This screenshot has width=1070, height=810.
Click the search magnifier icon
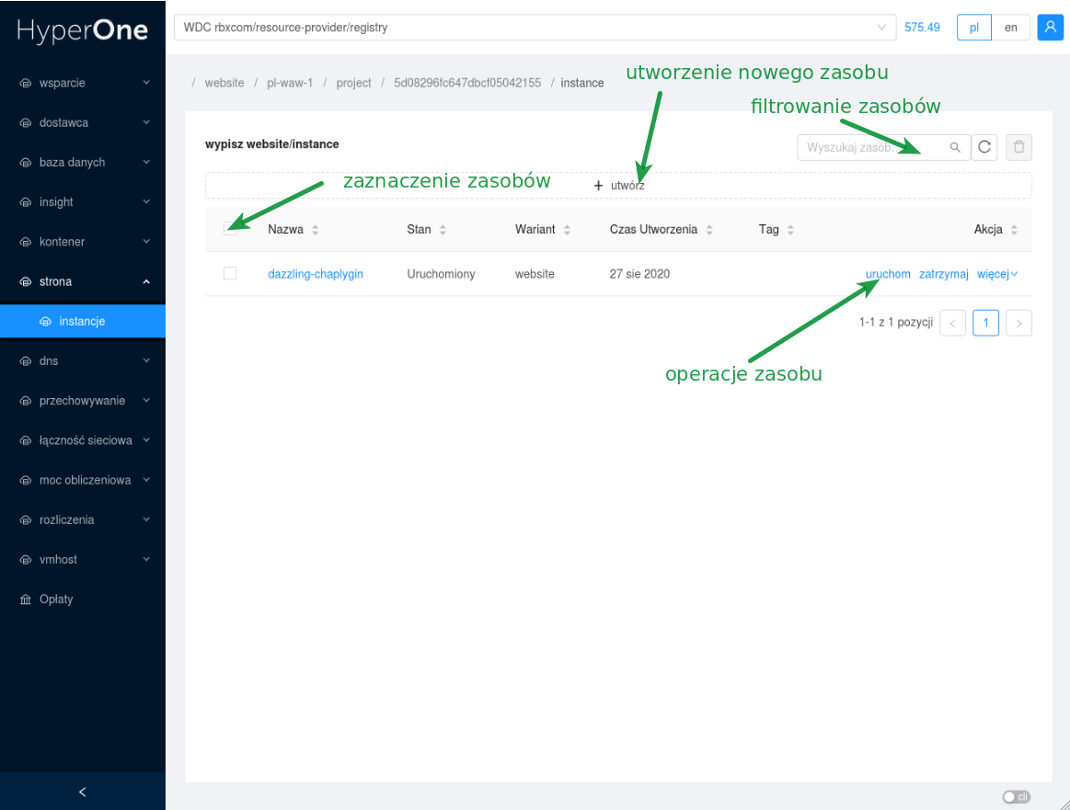pyautogui.click(x=955, y=147)
